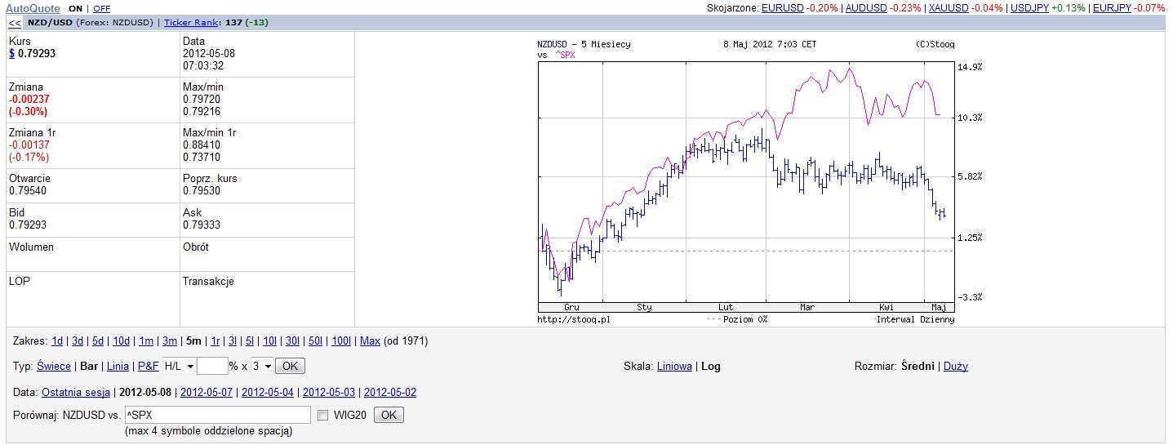Open the H/L dropdown for P&F
1173x445 pixels.
click(x=179, y=366)
